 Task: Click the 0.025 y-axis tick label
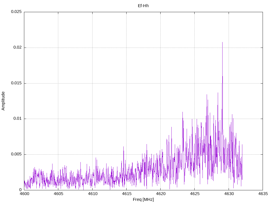pos(16,12)
